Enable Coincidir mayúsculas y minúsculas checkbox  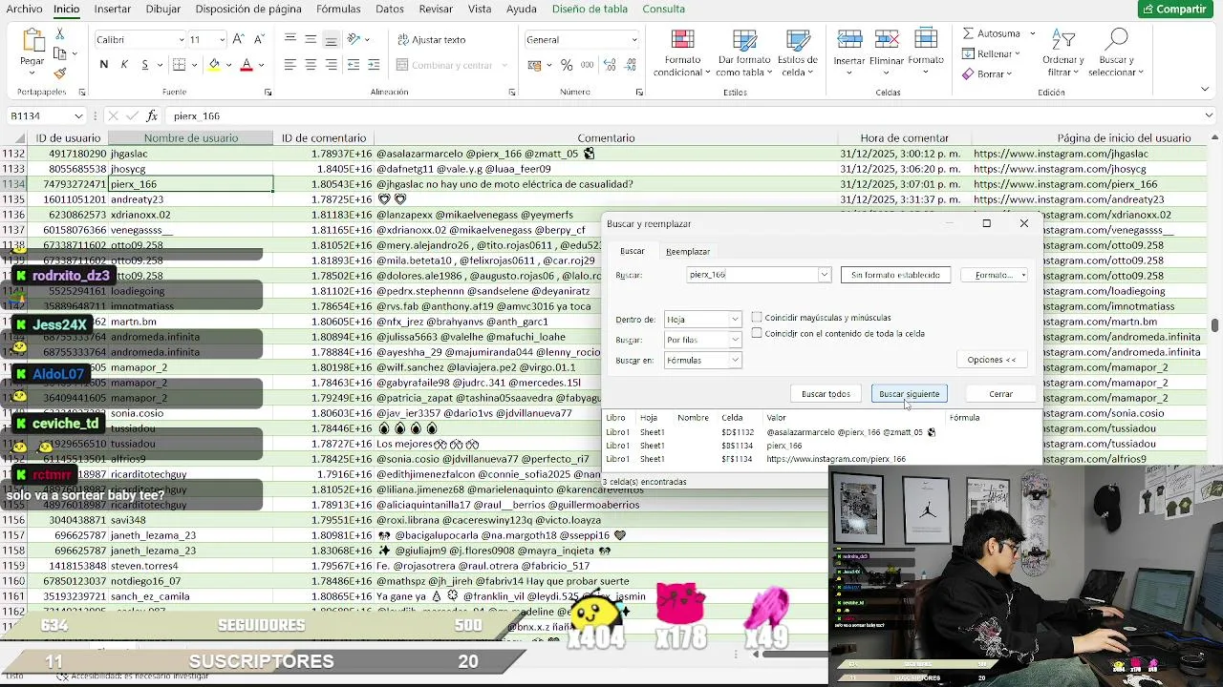(x=757, y=317)
